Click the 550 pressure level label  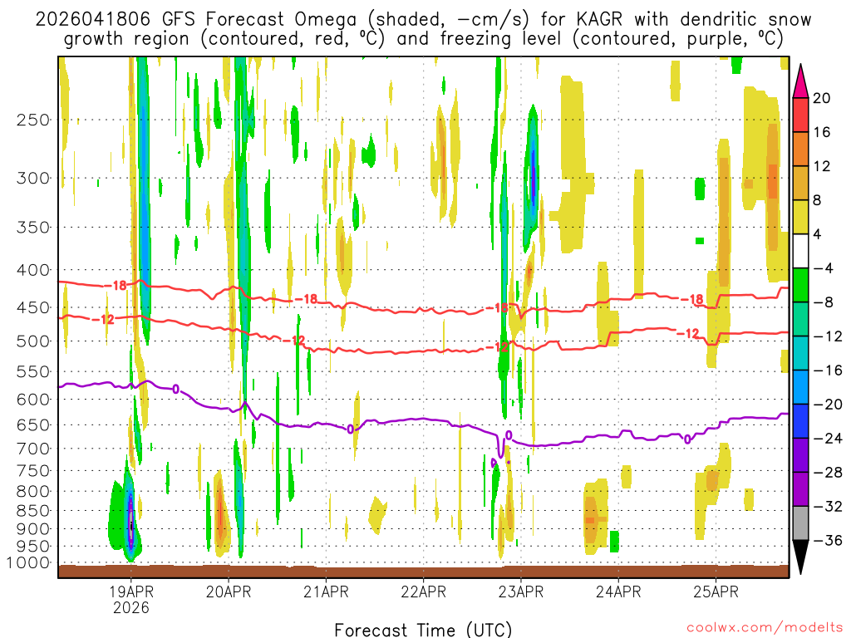[x=33, y=371]
